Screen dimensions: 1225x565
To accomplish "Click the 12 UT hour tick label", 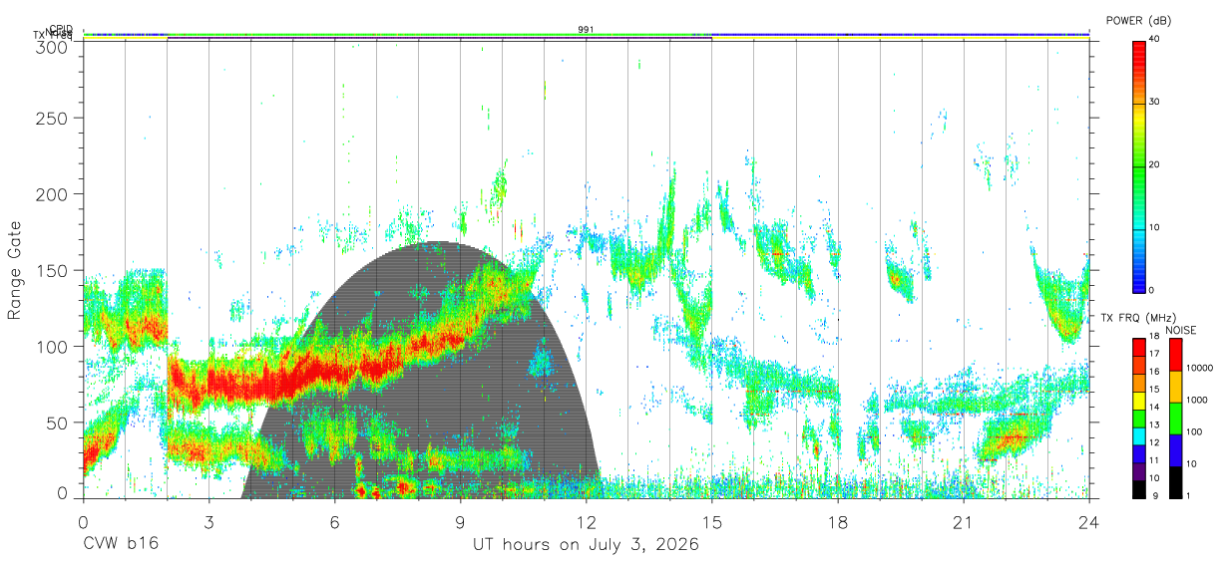I will click(587, 521).
